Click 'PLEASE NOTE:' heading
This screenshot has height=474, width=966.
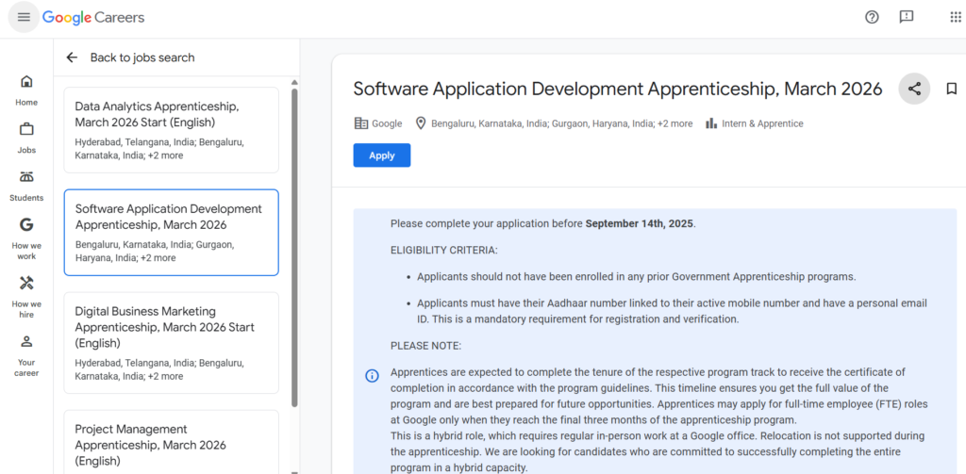425,346
